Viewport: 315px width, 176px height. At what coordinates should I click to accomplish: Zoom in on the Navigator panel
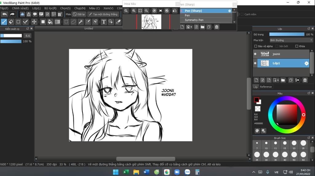pyautogui.click(x=134, y=11)
